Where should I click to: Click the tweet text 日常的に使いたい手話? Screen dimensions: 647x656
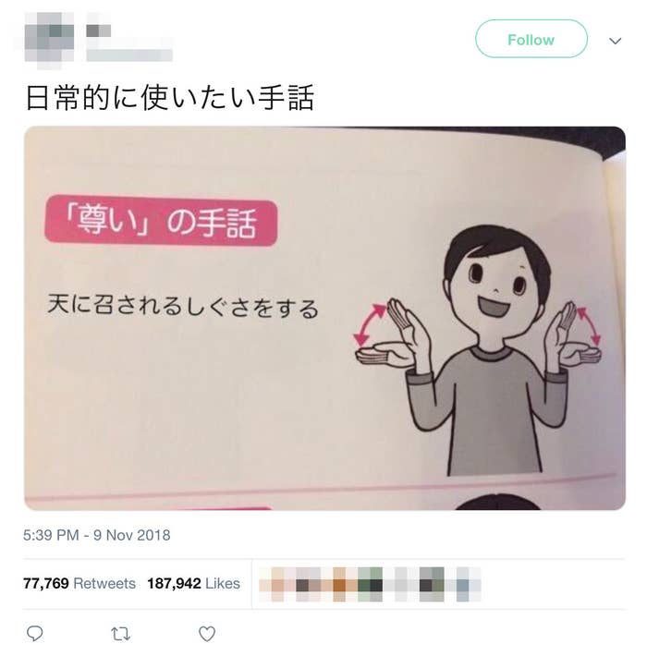(170, 98)
